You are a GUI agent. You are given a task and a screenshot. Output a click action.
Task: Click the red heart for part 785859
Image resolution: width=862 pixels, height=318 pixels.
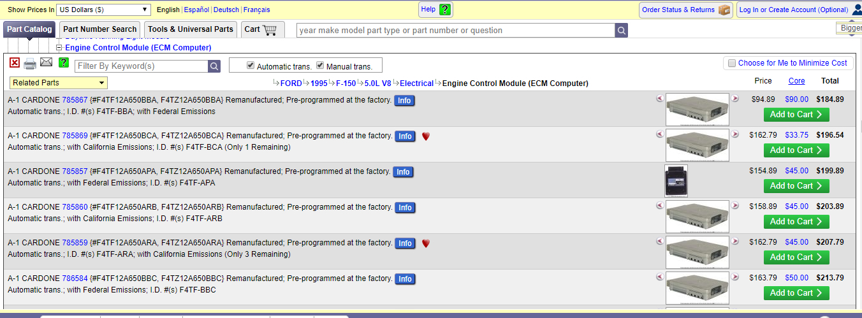coord(426,243)
